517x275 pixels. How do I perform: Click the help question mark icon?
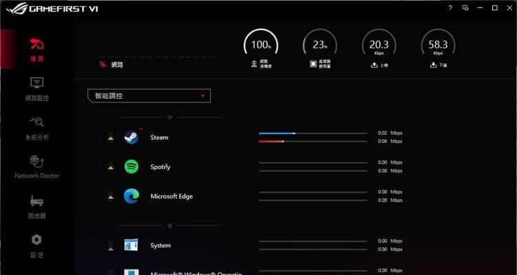[x=450, y=8]
